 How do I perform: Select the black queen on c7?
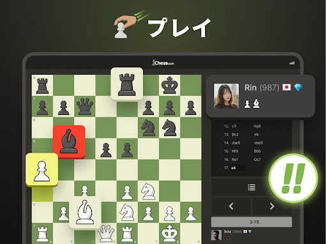[x=85, y=106]
